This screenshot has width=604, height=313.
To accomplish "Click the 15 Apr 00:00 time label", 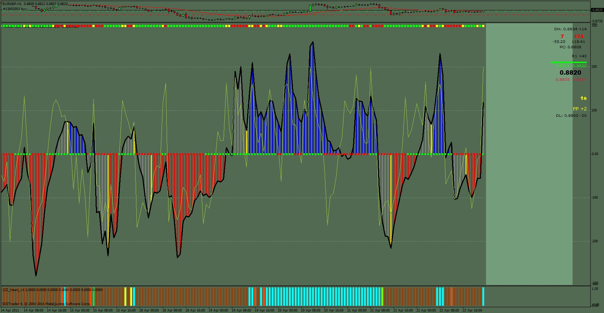I will pos(80,310).
